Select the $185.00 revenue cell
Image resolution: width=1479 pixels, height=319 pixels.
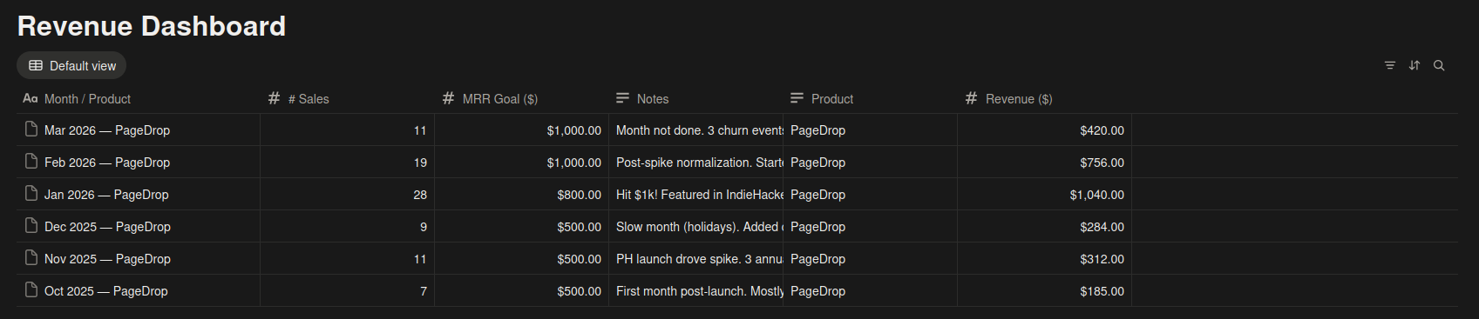(x=1044, y=291)
